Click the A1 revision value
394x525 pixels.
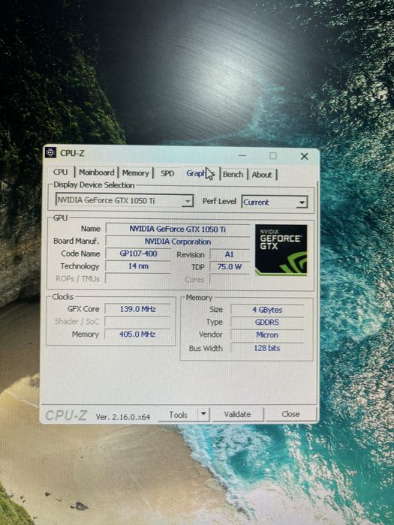(230, 254)
